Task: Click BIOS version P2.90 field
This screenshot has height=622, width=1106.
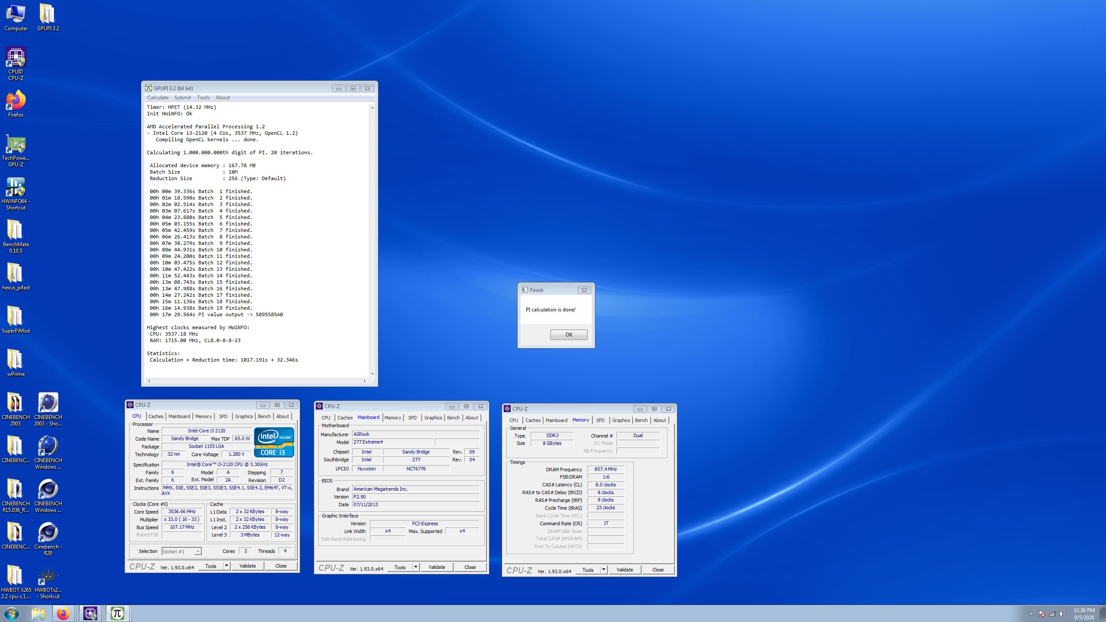Action: coord(416,497)
